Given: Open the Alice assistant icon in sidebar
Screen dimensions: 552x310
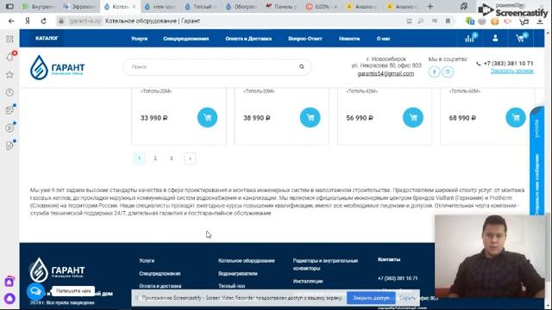Looking at the screenshot, I should click(x=9, y=299).
